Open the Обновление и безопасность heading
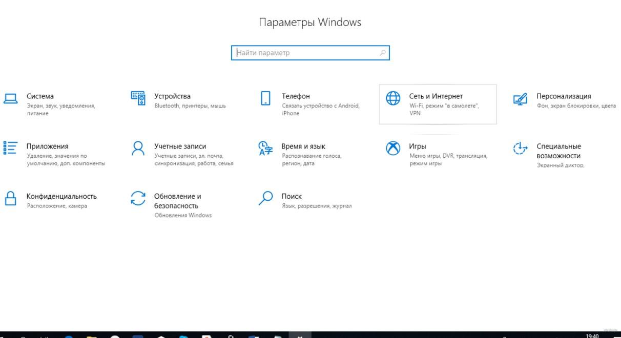The image size is (621, 338). [178, 201]
